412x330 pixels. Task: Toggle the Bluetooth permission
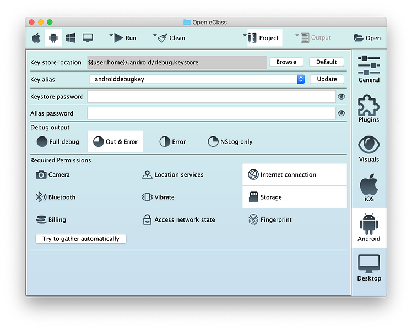(x=56, y=197)
